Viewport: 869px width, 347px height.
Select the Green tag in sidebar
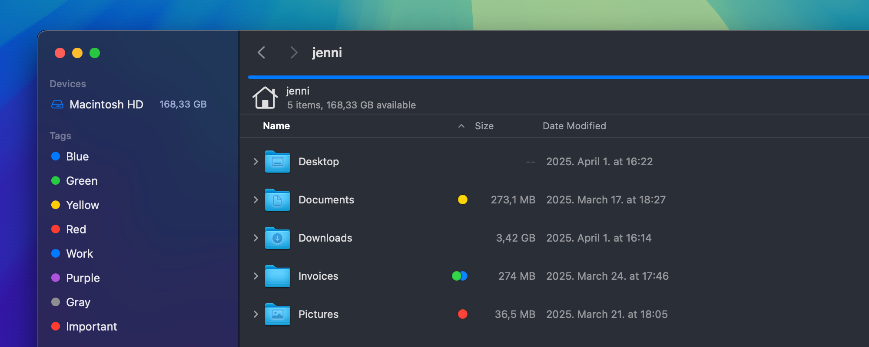pyautogui.click(x=82, y=180)
